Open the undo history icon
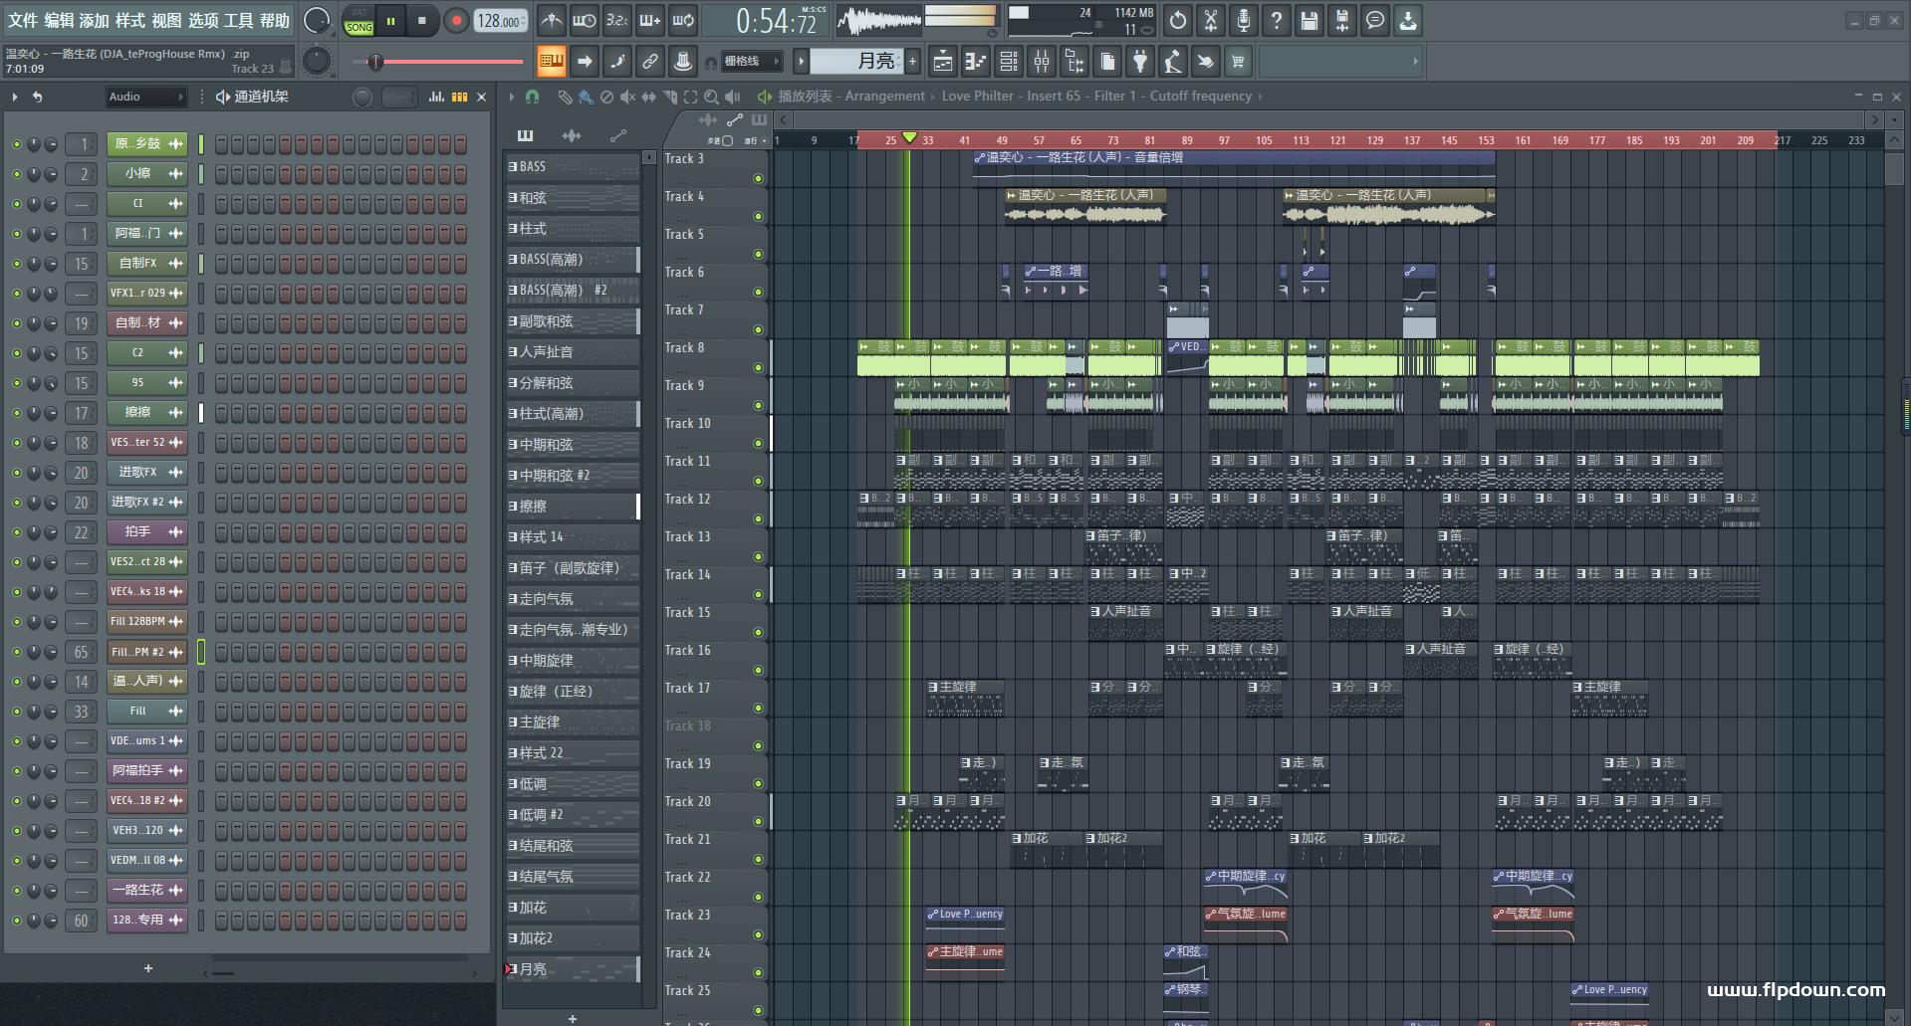 pyautogui.click(x=1178, y=20)
